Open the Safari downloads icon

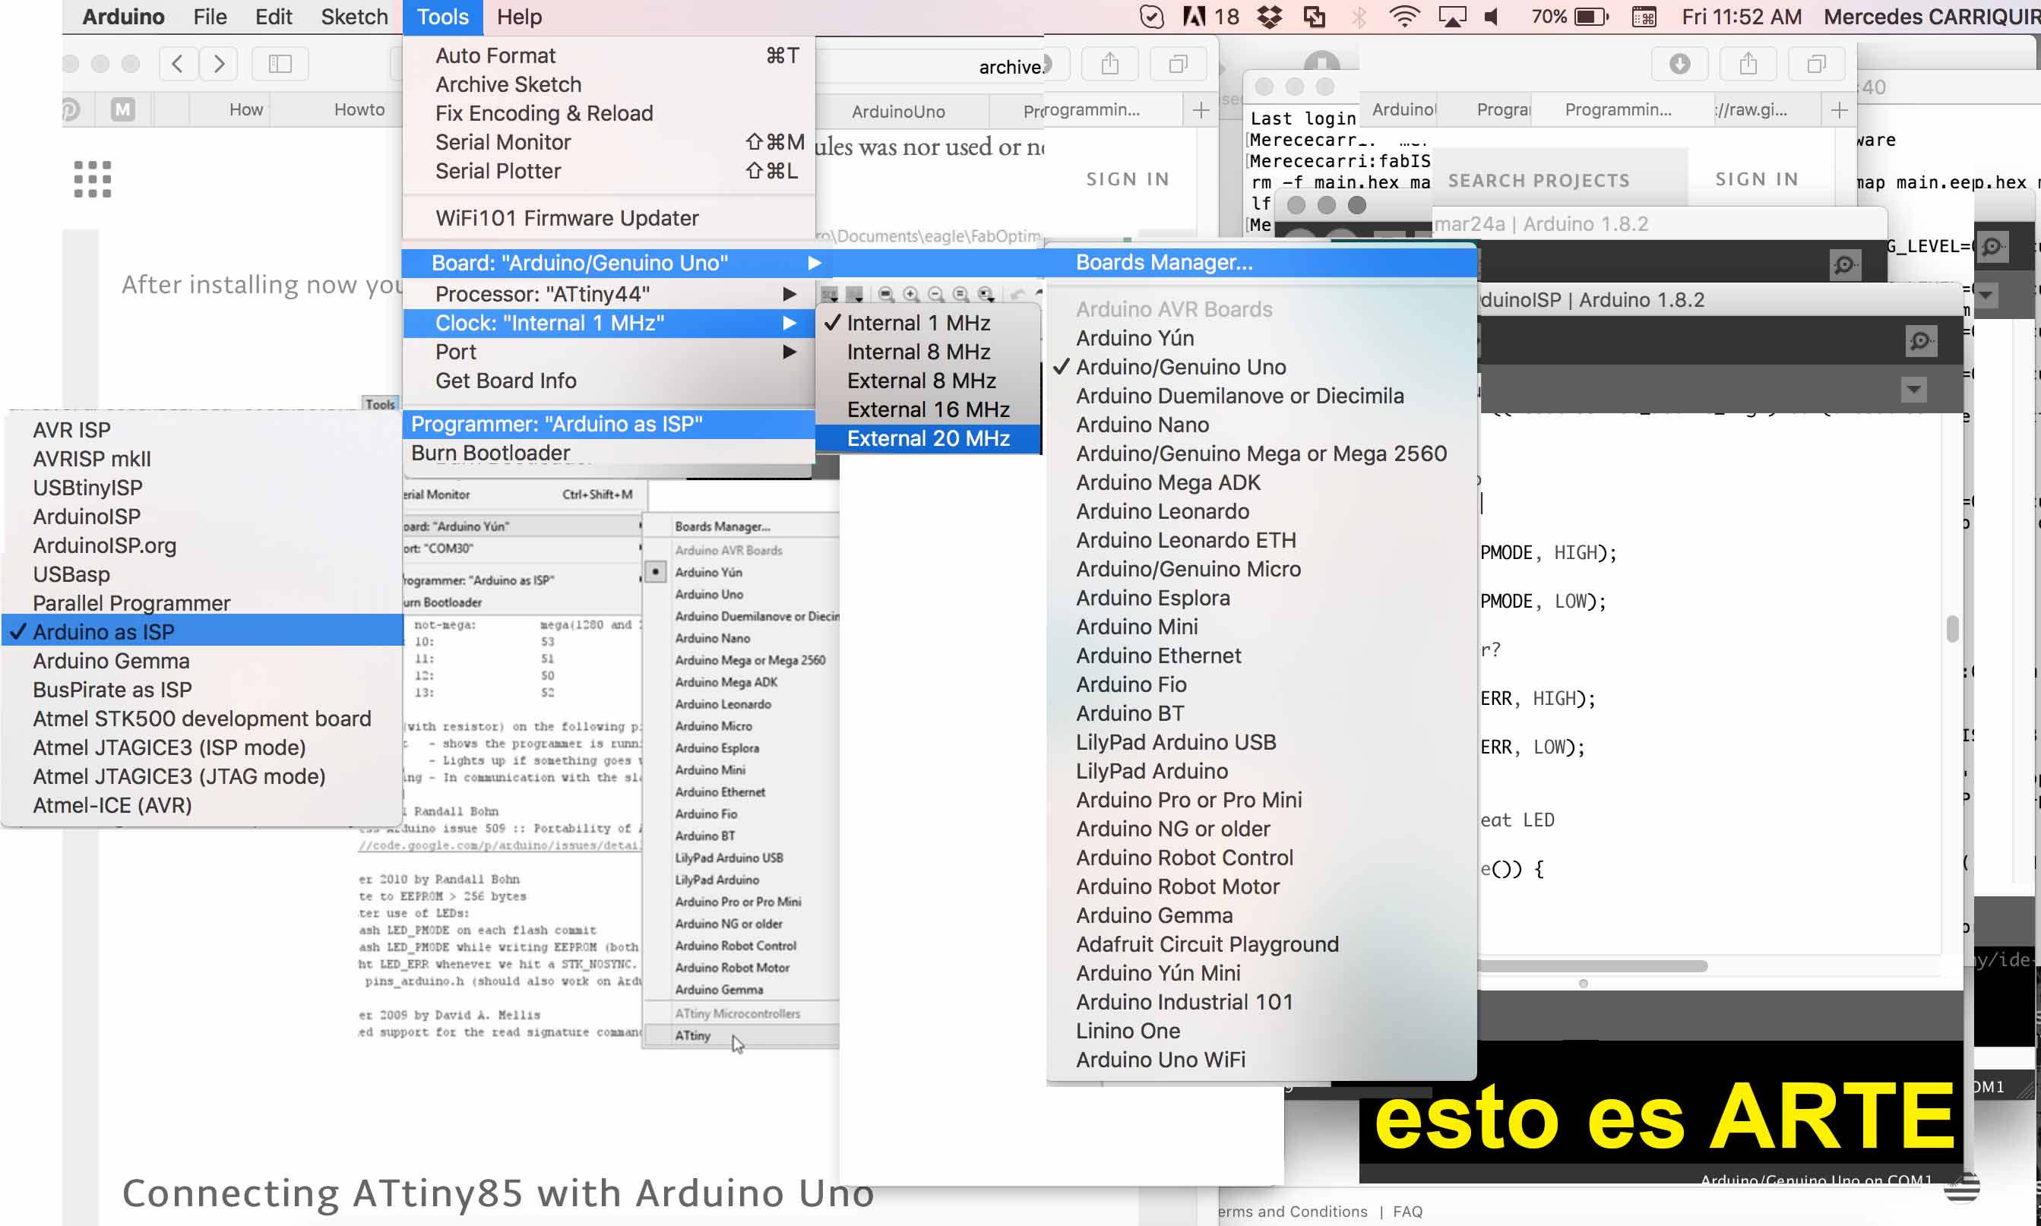point(1680,64)
